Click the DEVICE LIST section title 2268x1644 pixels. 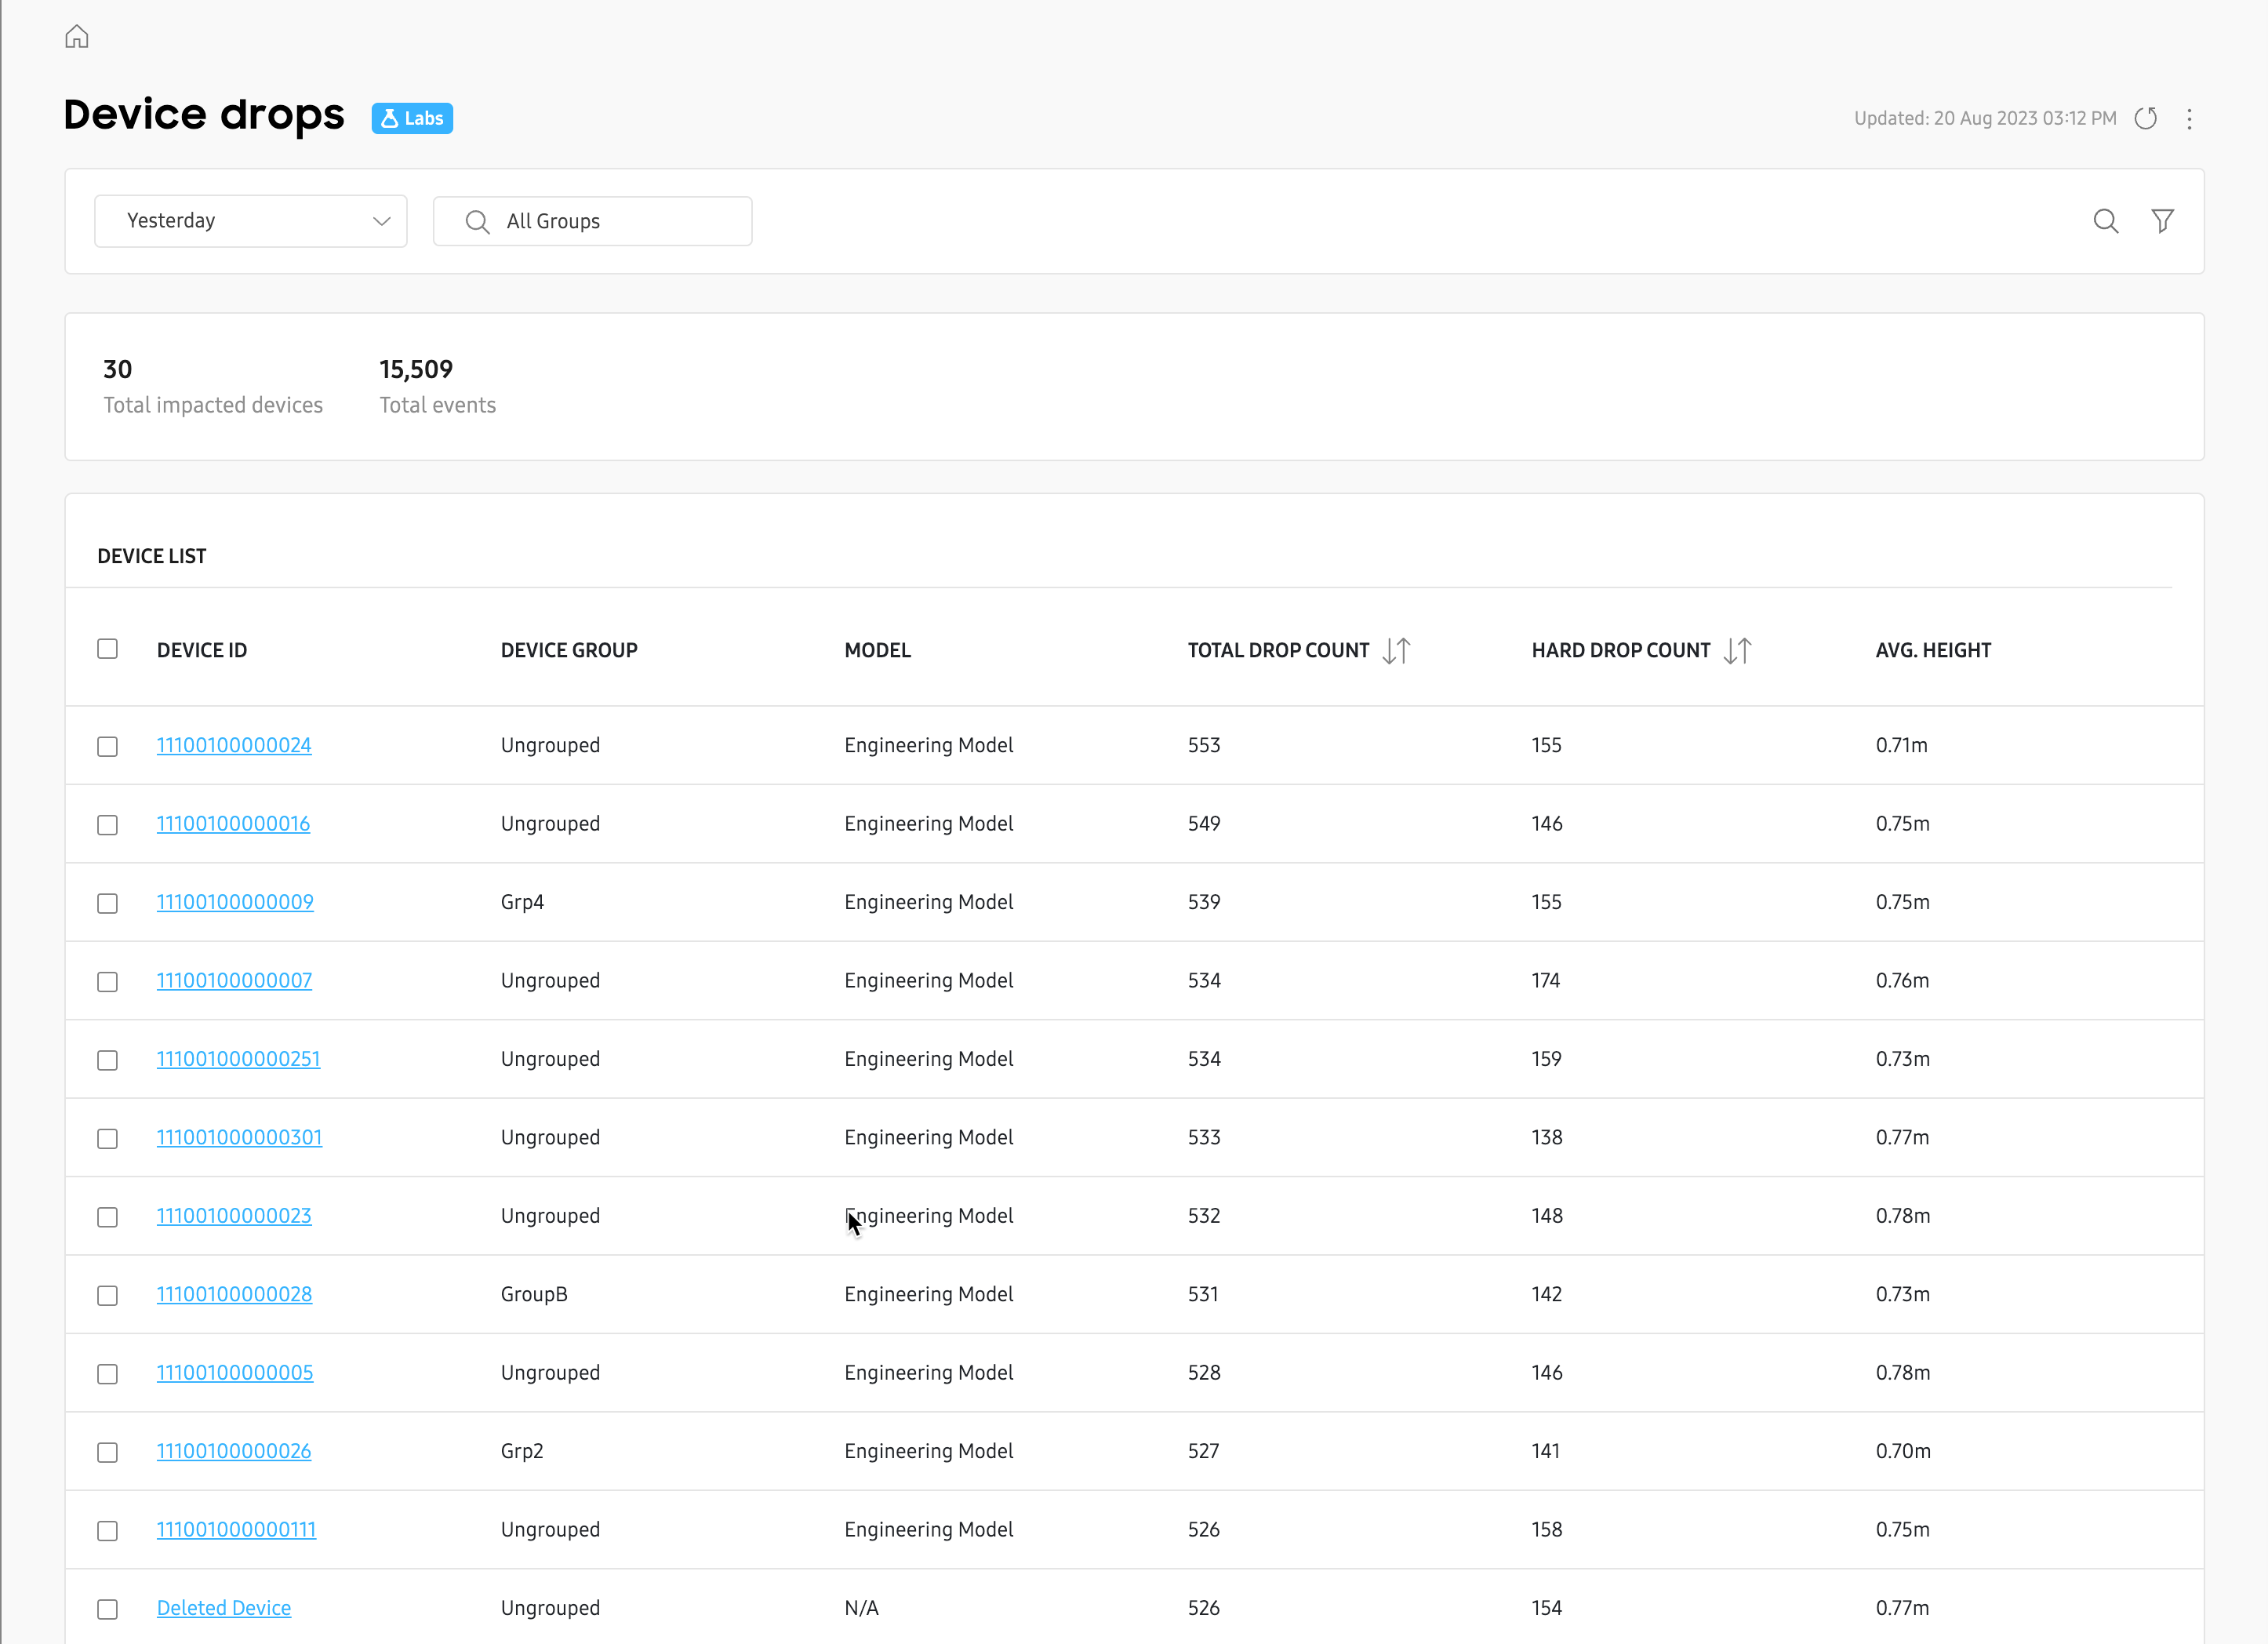tap(152, 557)
